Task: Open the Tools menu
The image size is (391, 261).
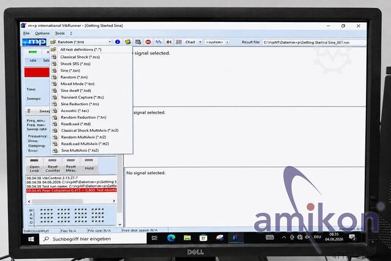Action: coord(60,33)
